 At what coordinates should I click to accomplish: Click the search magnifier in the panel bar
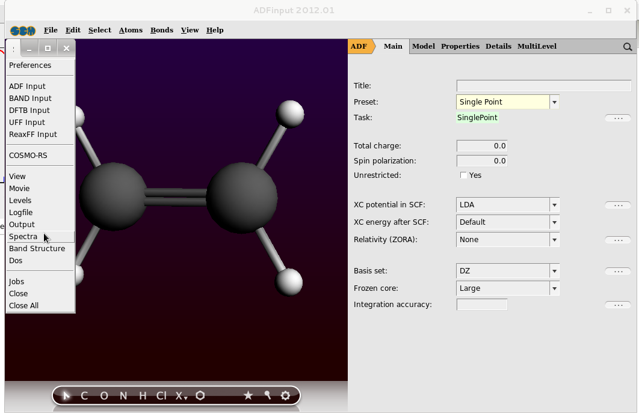coord(628,47)
